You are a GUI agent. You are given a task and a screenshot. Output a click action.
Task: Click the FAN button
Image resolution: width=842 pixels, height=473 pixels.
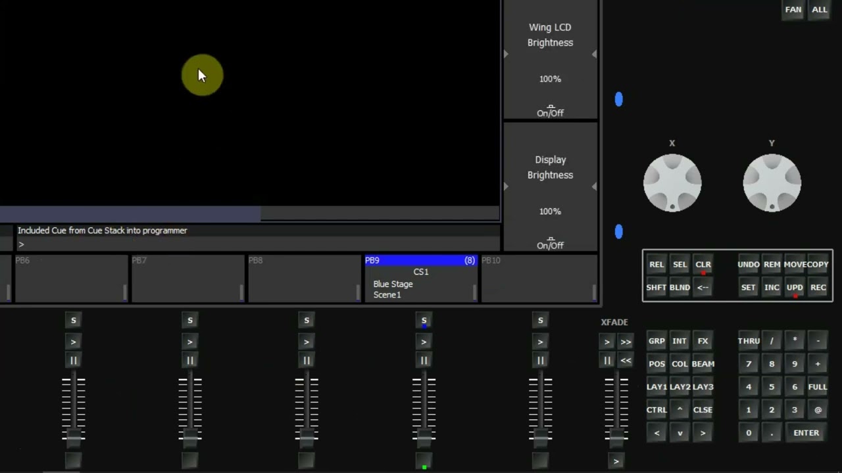[793, 10]
